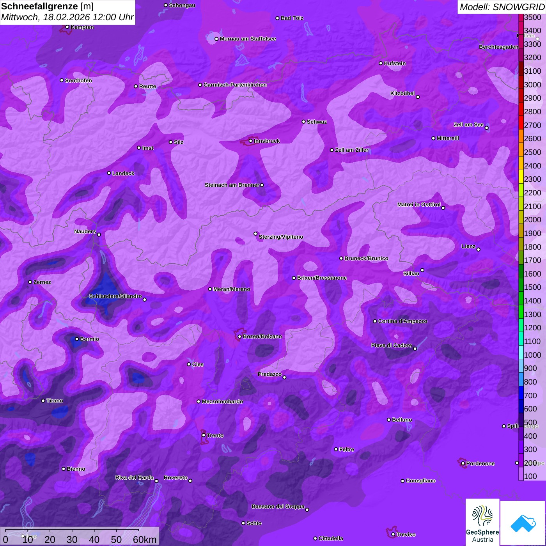Select the Bozen/Bolzano city marker dot
The width and height of the screenshot is (546, 546).
[240, 337]
